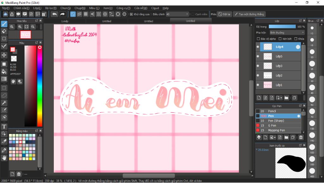Open the Chỉnh sửa menu
Image resolution: width=324 pixels, height=183 pixels.
tap(22, 8)
